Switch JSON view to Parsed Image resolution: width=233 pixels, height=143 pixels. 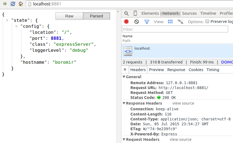click(97, 16)
